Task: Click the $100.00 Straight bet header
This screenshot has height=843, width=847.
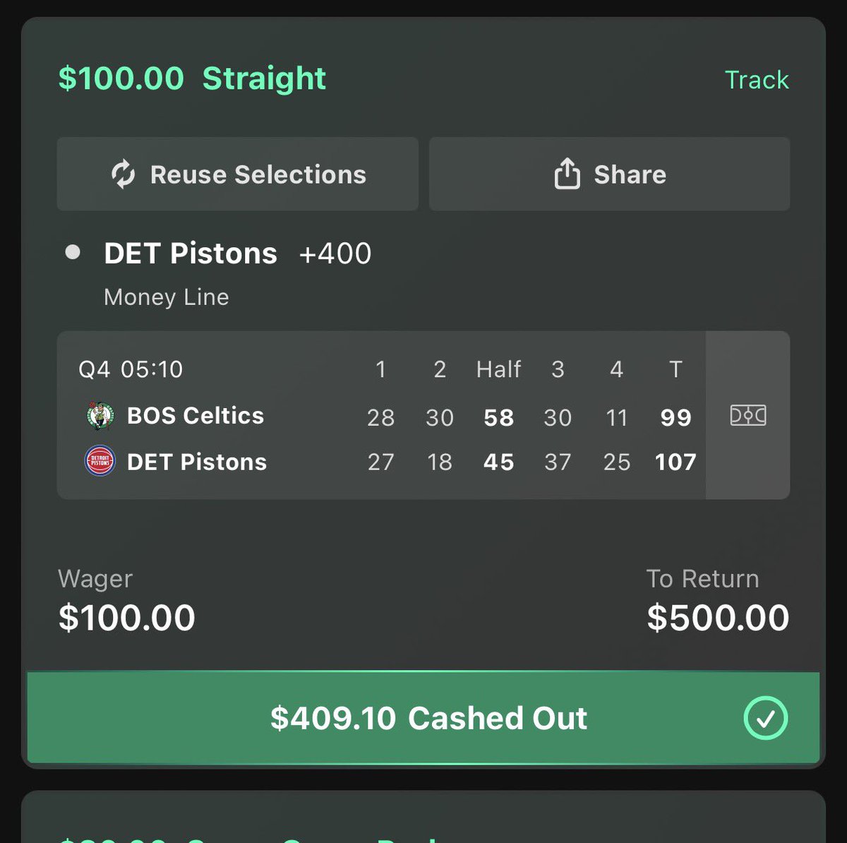Action: click(192, 78)
